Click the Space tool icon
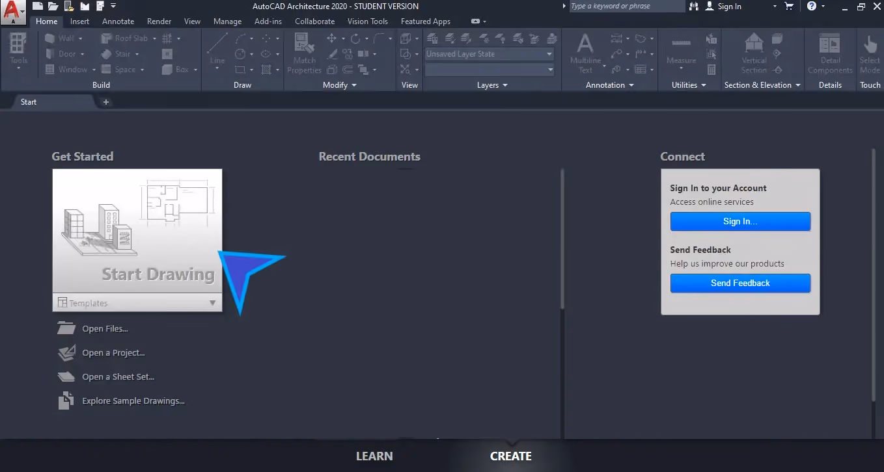The height and width of the screenshot is (472, 884). (107, 70)
